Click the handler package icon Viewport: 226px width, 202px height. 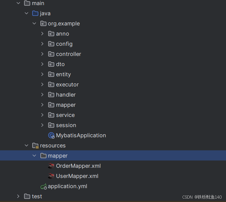pyautogui.click(x=51, y=95)
